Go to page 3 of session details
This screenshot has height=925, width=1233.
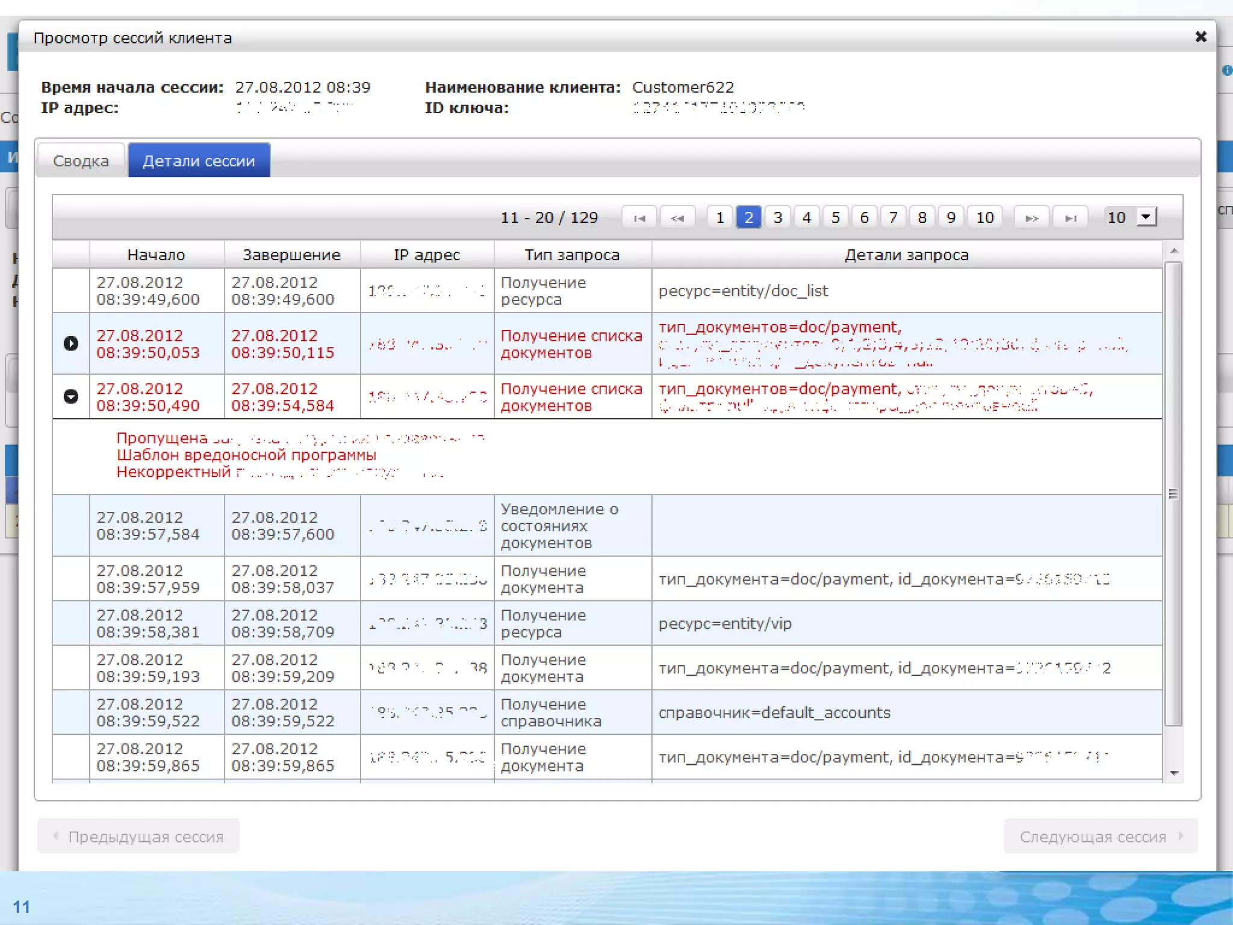[777, 217]
